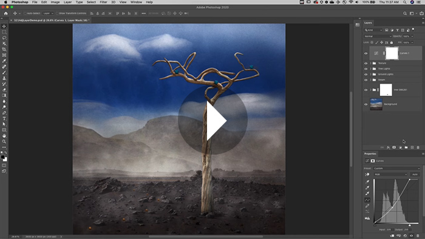425x239 pixels.
Task: Open the RGB channel dropdown
Action: 390,175
